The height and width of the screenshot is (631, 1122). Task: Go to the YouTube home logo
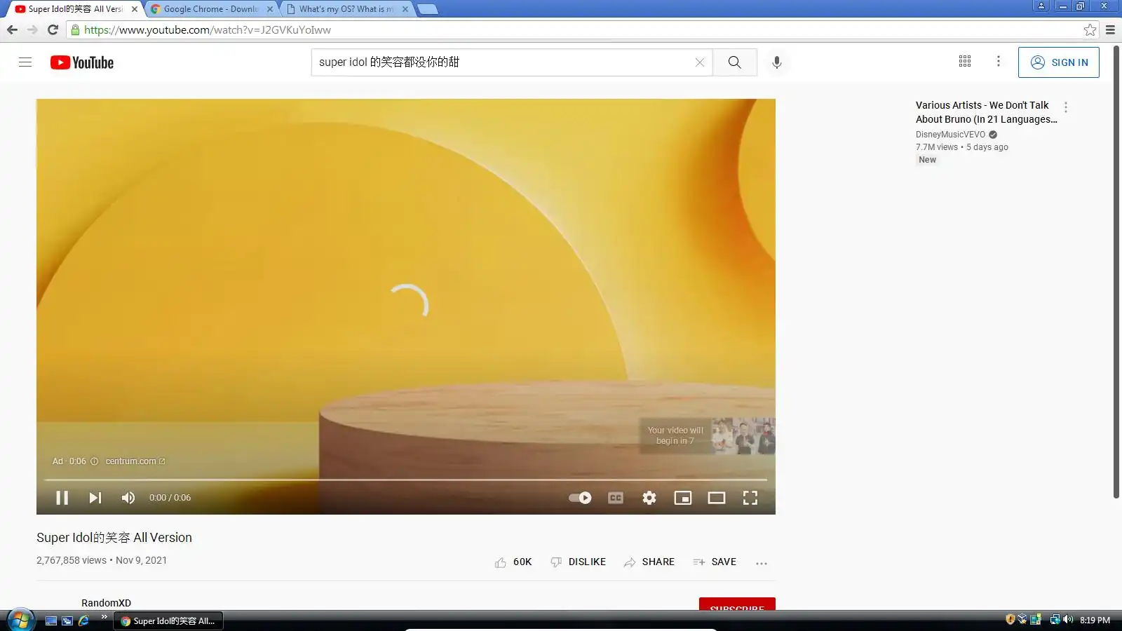coord(82,62)
